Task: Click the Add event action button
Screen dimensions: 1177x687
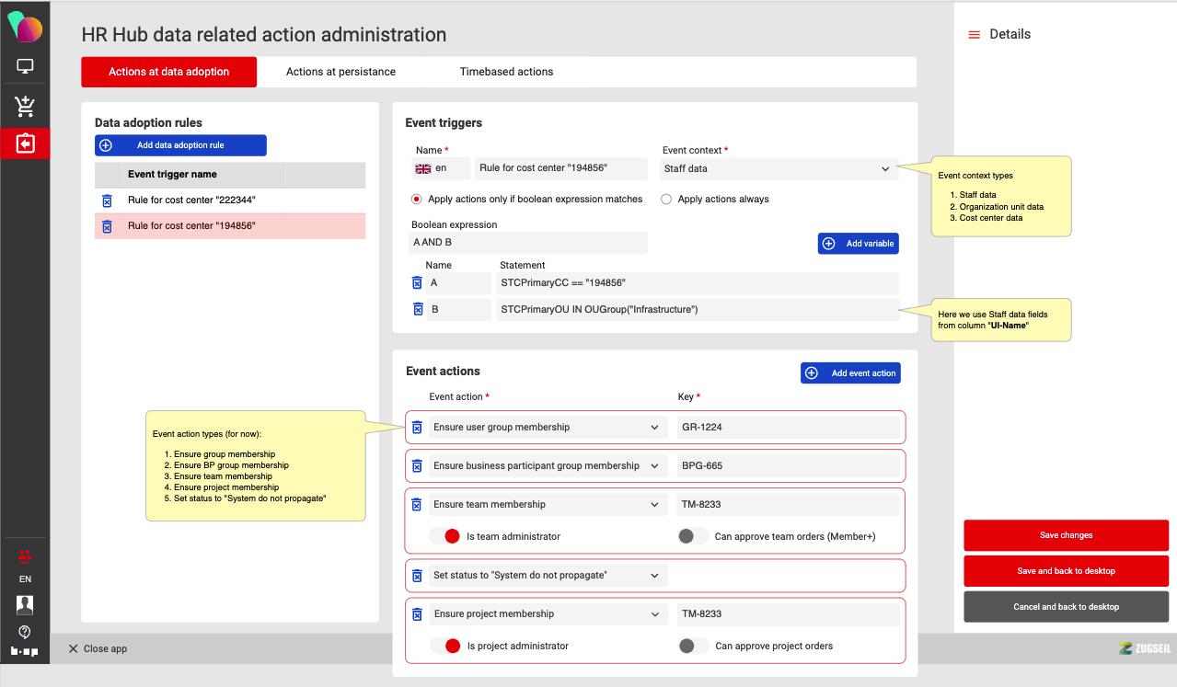Action: point(850,373)
